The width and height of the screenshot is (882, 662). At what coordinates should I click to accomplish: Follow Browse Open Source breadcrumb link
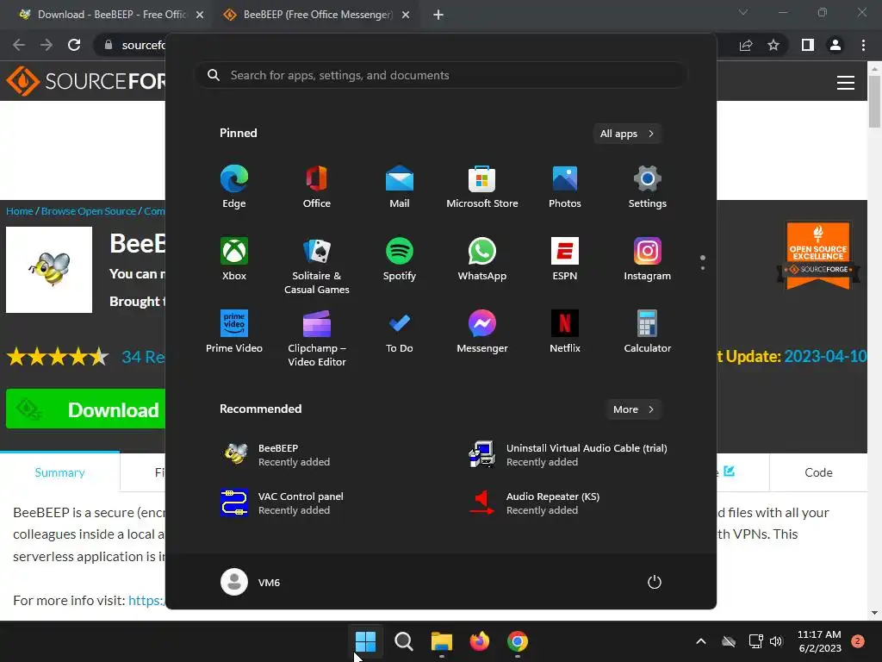tap(89, 211)
